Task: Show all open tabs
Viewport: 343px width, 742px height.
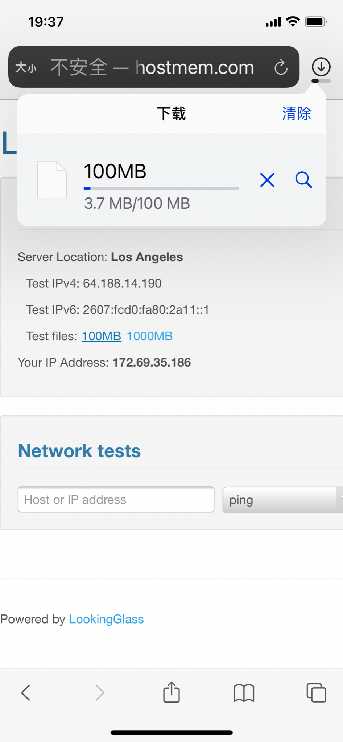Action: (x=316, y=693)
